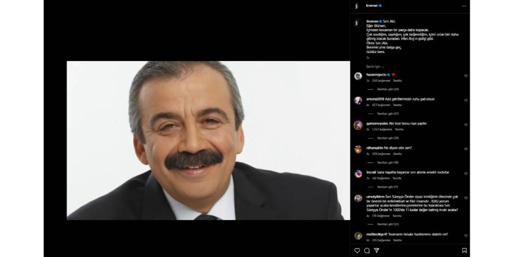The height and width of the screenshot is (257, 514).
Task: Open umutyildrm's profile picture
Action: click(x=358, y=198)
